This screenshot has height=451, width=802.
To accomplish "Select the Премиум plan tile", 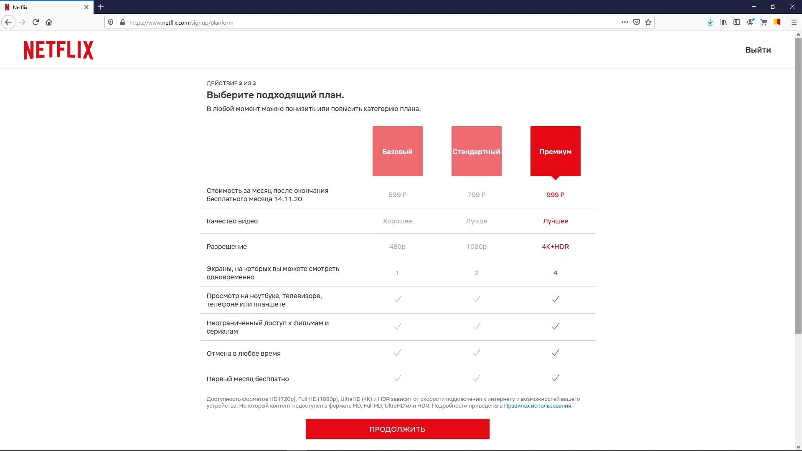I will pos(555,151).
